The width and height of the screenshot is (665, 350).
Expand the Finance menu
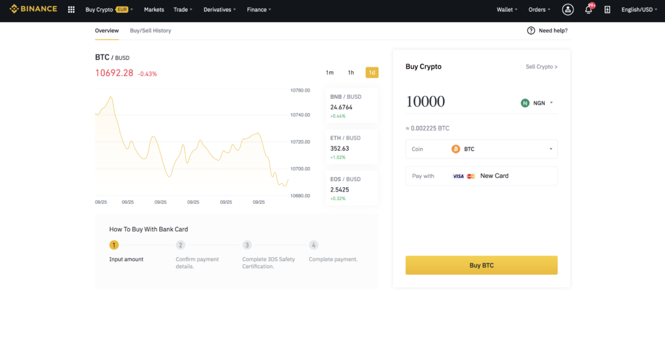click(258, 9)
